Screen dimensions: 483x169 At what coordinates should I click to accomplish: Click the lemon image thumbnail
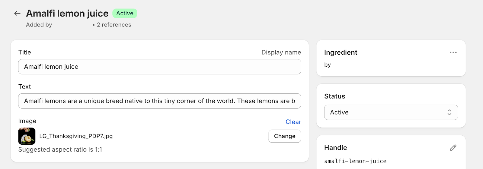[27, 136]
